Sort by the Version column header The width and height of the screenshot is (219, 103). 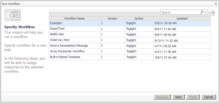[112, 18]
